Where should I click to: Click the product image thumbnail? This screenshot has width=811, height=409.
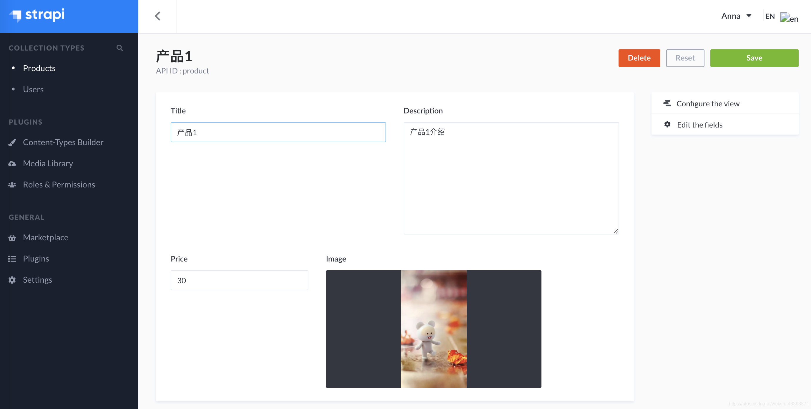434,329
